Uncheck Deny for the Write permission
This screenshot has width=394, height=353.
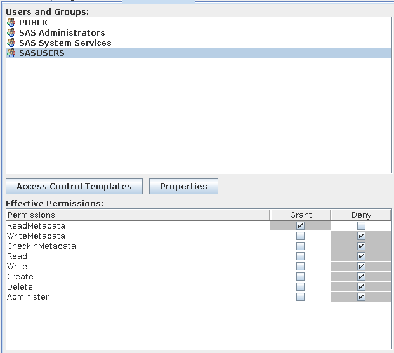(361, 267)
